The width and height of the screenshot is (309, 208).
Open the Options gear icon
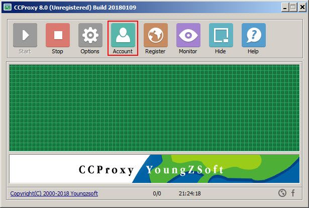coord(90,38)
